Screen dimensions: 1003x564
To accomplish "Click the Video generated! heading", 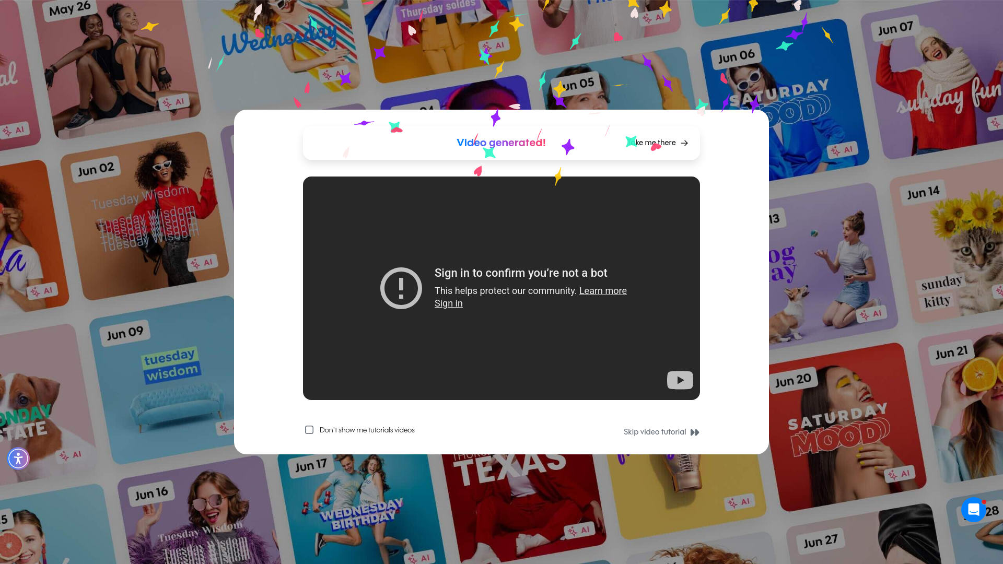I will 501,143.
